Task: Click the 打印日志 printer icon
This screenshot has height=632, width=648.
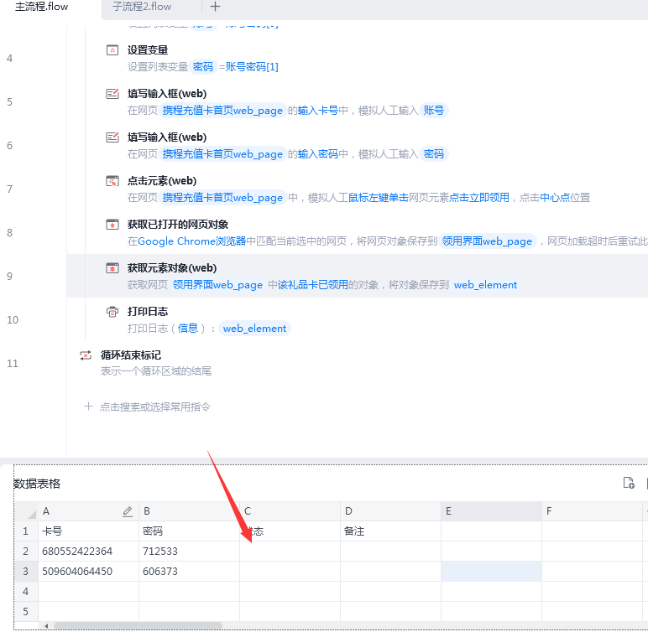Action: (x=112, y=312)
